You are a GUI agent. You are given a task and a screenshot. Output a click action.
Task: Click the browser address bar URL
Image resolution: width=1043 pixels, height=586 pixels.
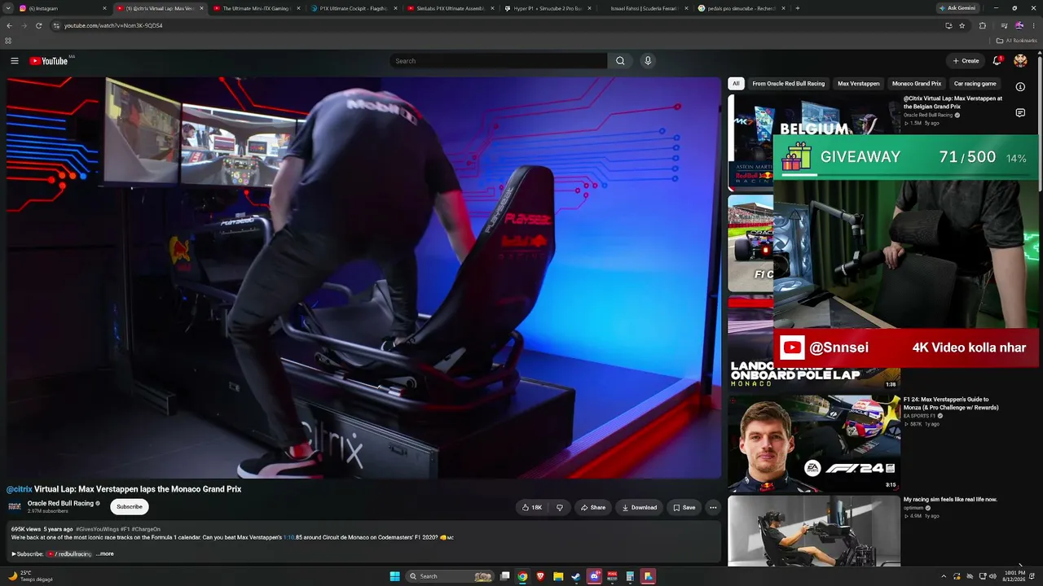pos(113,25)
